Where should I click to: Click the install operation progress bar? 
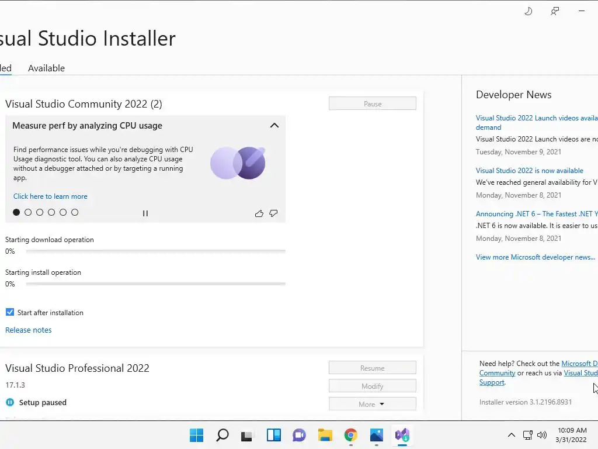tap(155, 284)
